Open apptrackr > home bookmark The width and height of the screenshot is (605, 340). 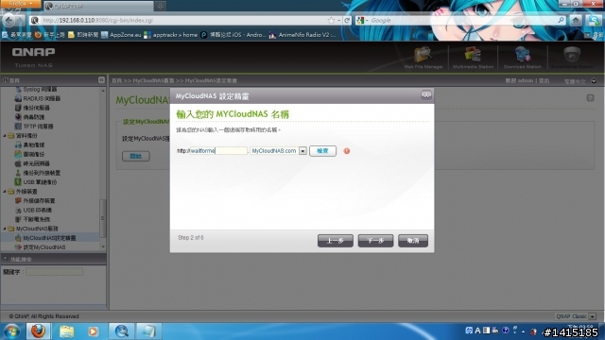(x=170, y=35)
